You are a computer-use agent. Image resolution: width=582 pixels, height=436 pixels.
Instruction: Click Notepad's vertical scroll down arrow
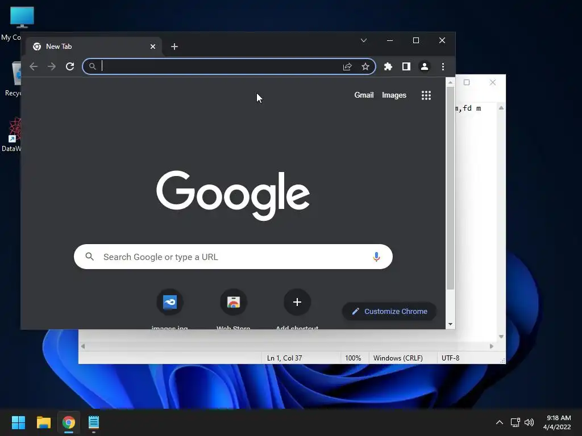coord(501,337)
